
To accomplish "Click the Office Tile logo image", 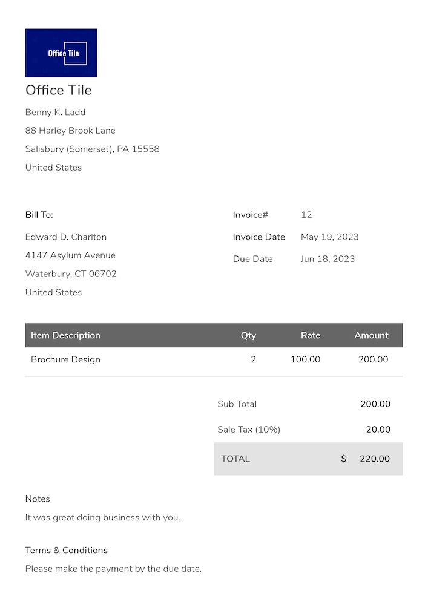I will click(61, 53).
